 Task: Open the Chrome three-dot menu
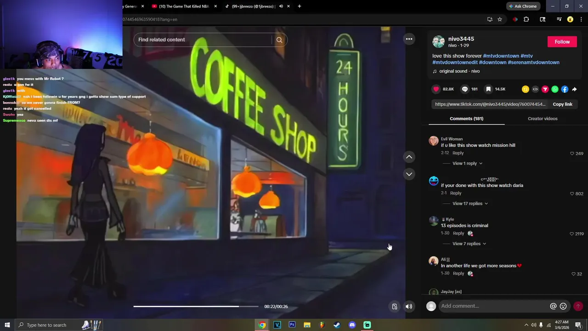(x=581, y=19)
